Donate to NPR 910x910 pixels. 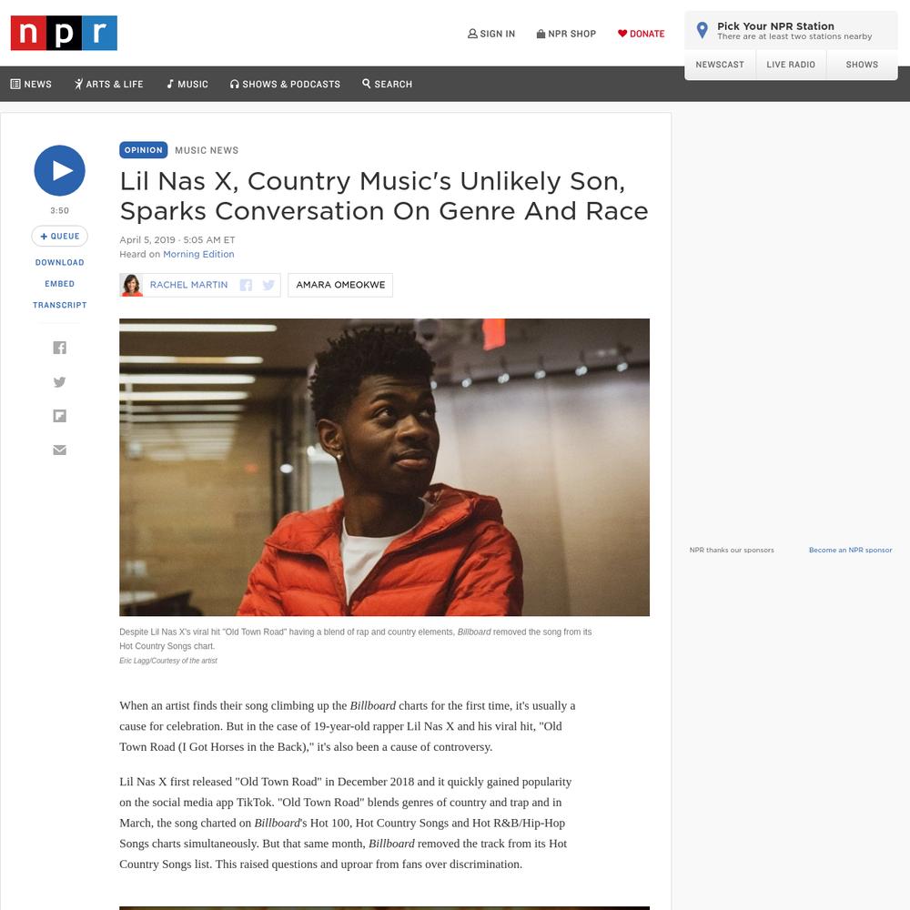coord(642,34)
